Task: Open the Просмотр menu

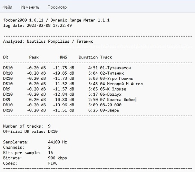Action: click(57, 7)
